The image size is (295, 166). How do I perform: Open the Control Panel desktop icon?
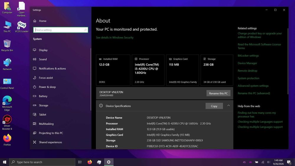7,84
